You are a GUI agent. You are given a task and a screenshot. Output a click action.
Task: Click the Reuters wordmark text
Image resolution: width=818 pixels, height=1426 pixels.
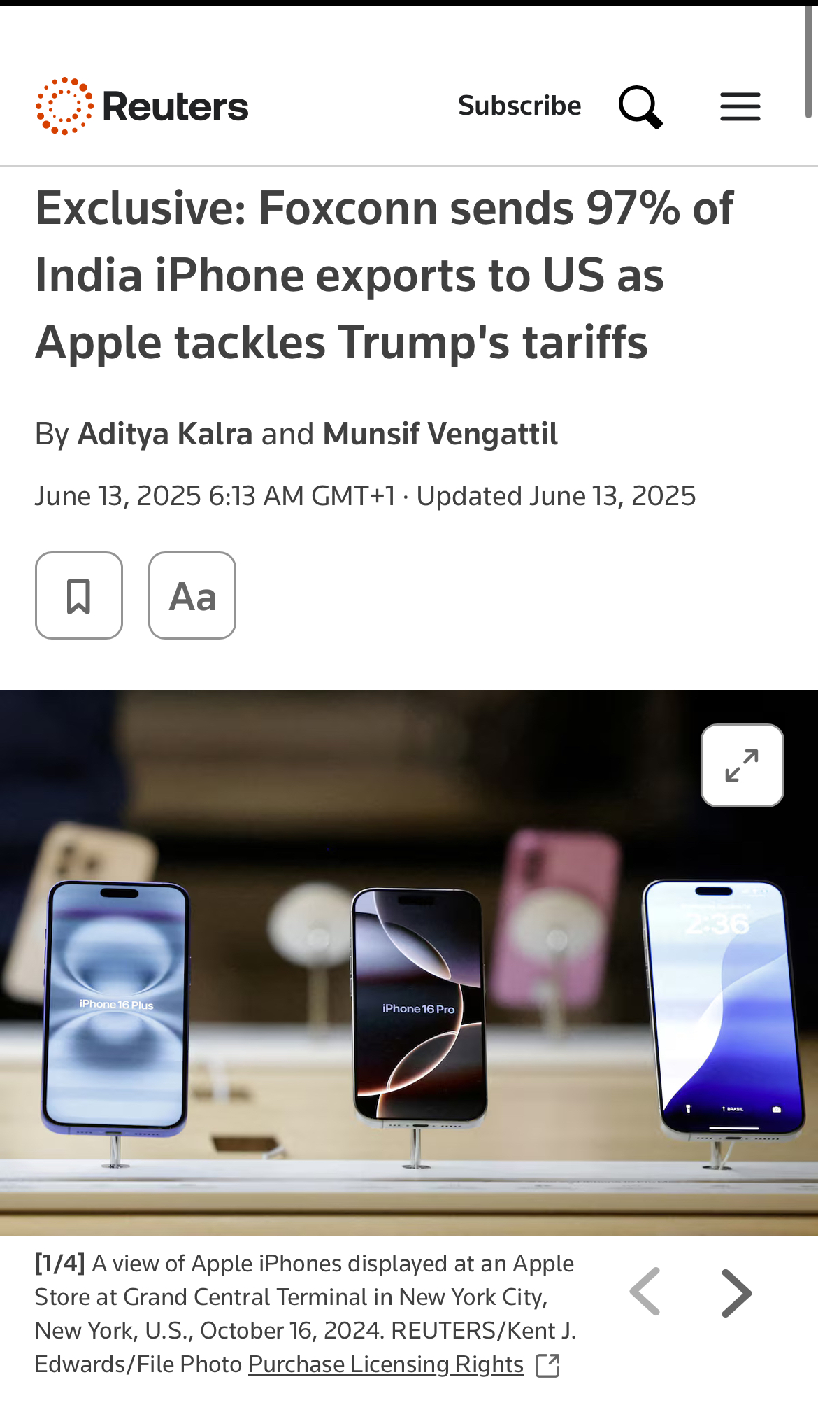[x=175, y=107]
